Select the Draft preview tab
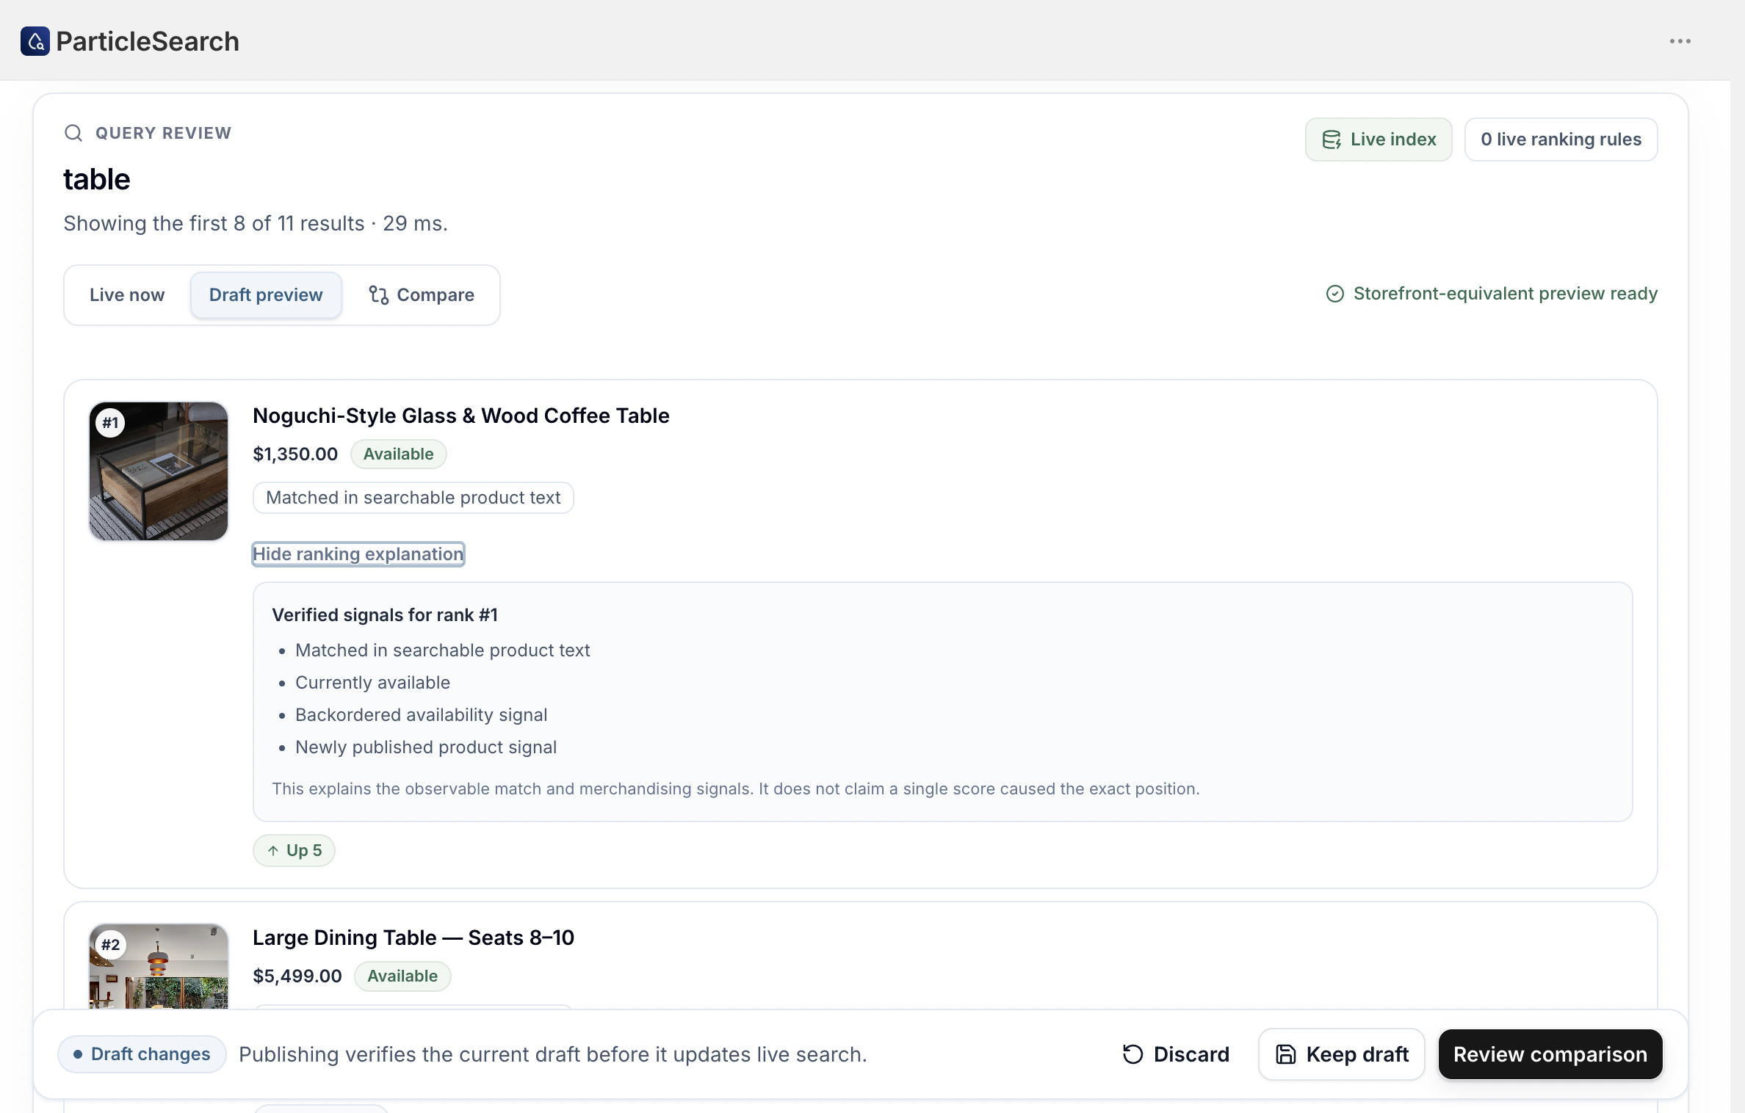 pos(266,295)
